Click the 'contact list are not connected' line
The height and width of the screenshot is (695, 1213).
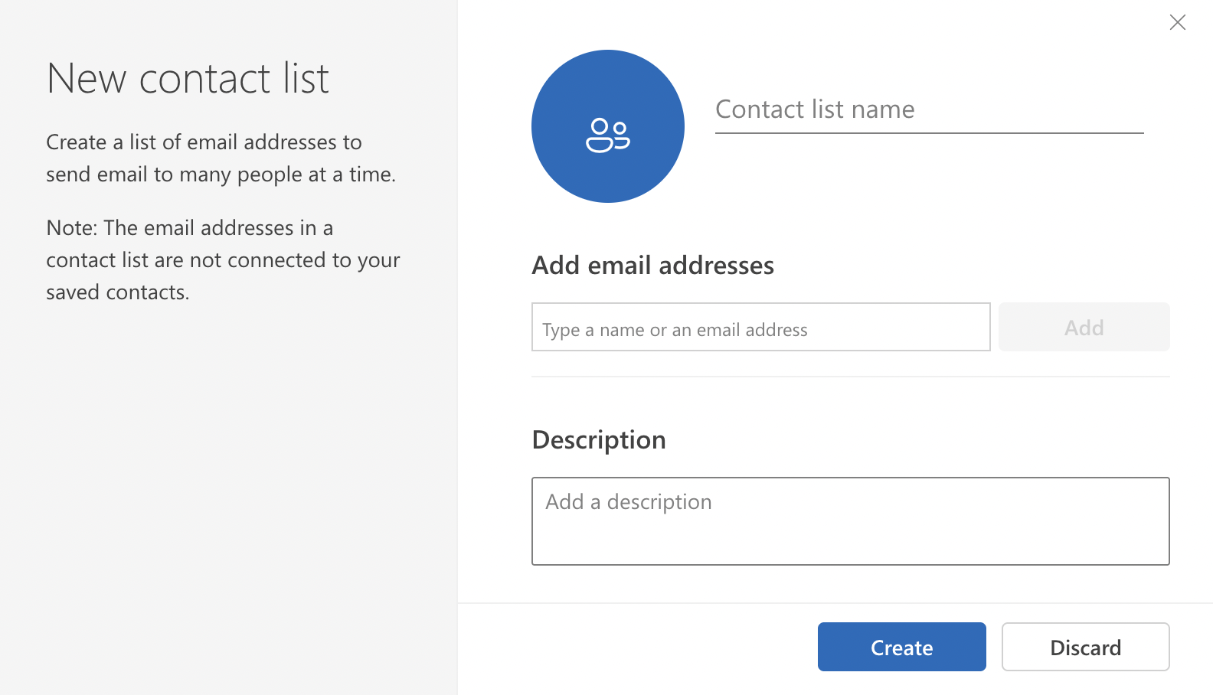[222, 260]
